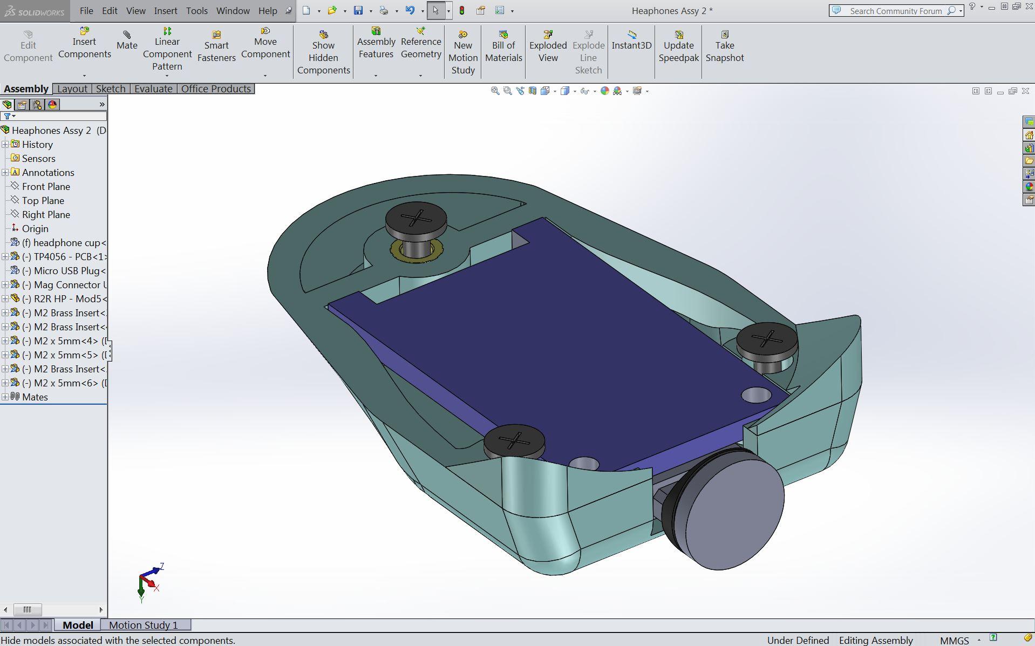Click the New document icon
This screenshot has width=1035, height=646.
306,10
